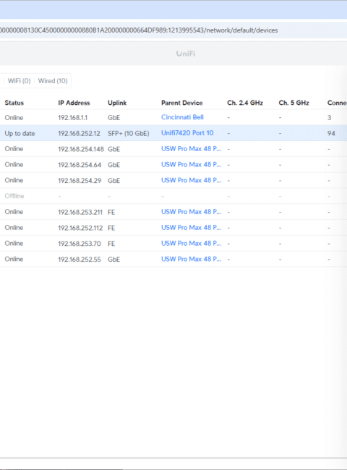
Task: Sort table by IP Address column header
Action: click(74, 103)
